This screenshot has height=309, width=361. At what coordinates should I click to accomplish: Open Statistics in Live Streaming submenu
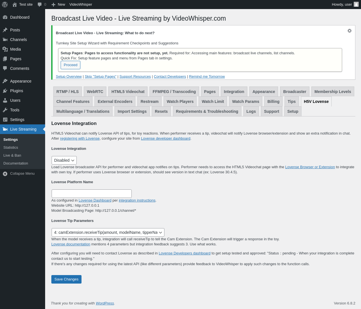pyautogui.click(x=11, y=148)
